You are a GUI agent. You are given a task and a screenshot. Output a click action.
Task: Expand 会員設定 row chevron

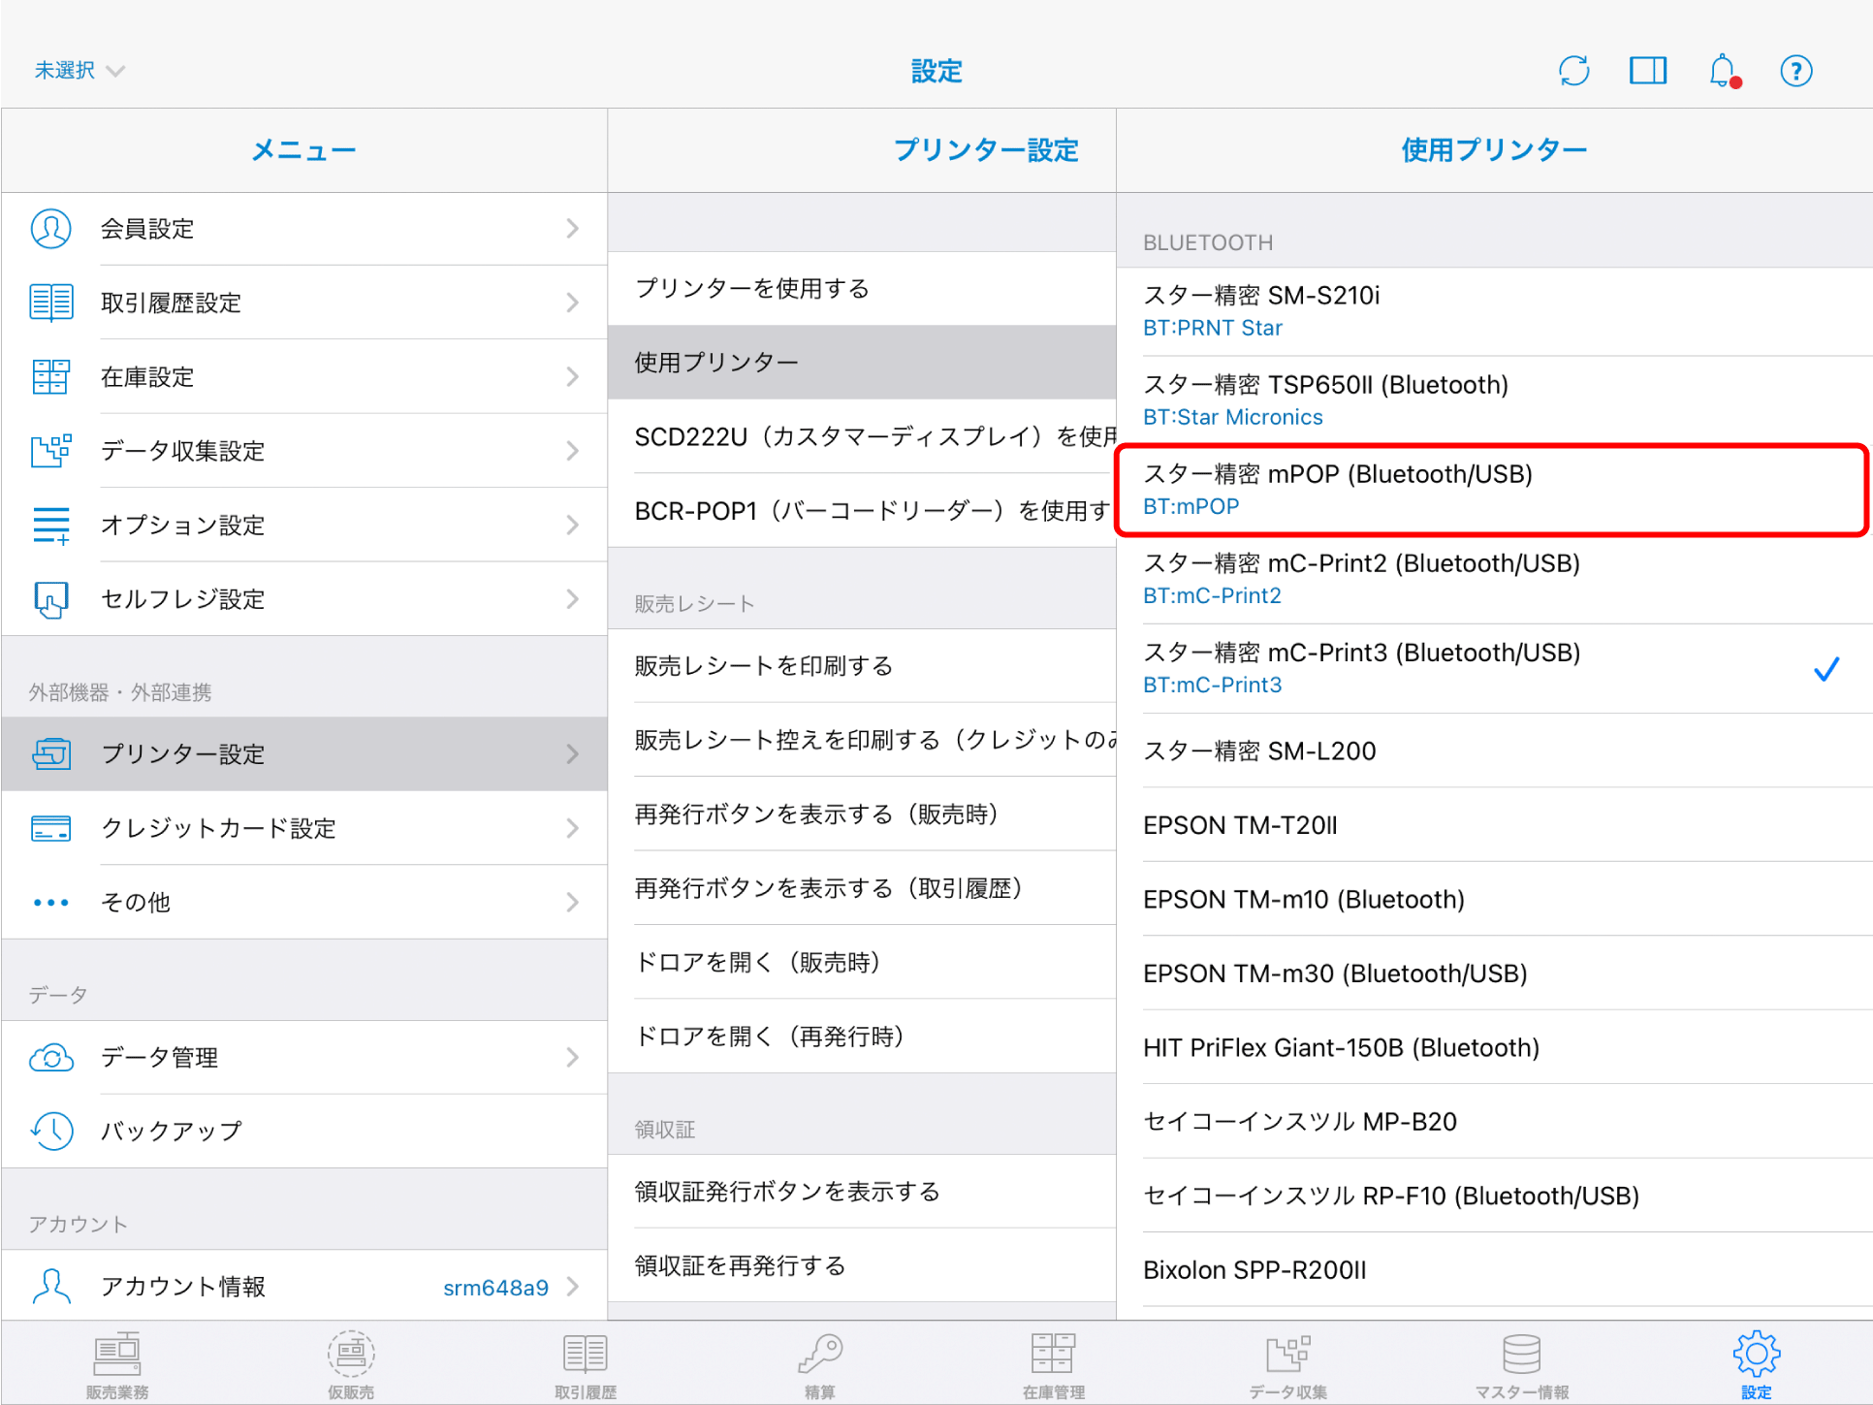pyautogui.click(x=573, y=229)
